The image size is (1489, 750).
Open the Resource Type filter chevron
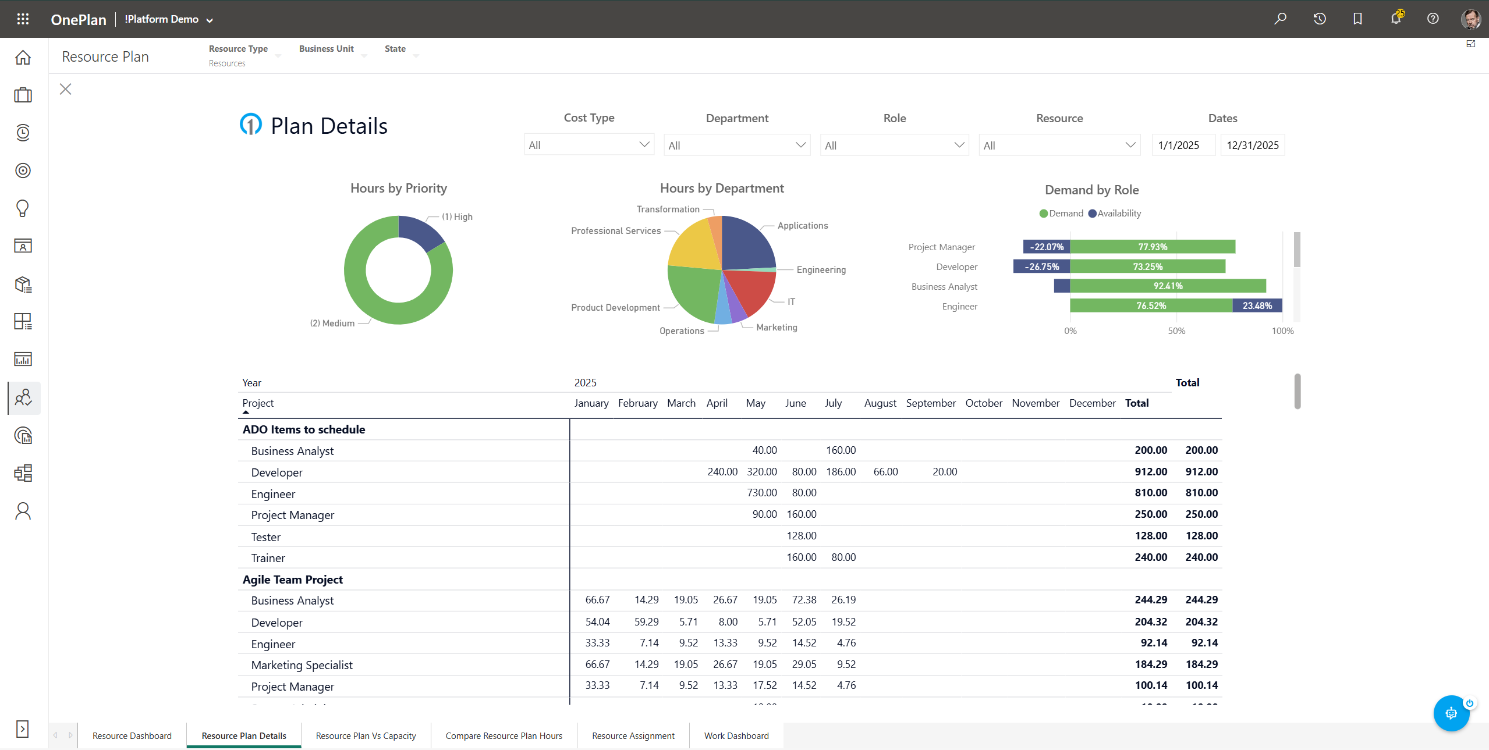tap(279, 56)
